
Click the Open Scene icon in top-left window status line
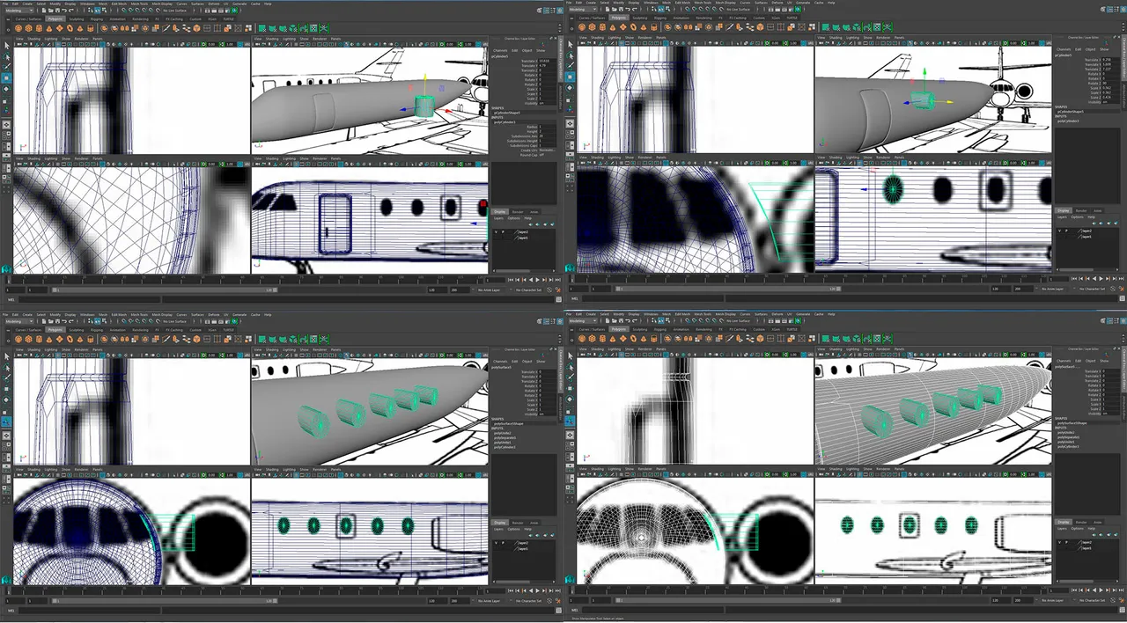[51, 11]
